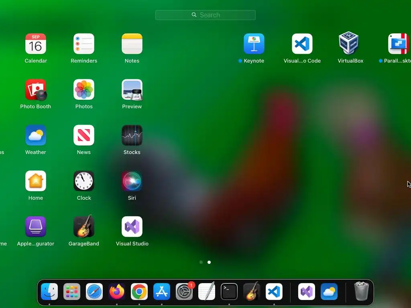Activate Siri from Launchpad
This screenshot has width=411, height=308.
(132, 181)
